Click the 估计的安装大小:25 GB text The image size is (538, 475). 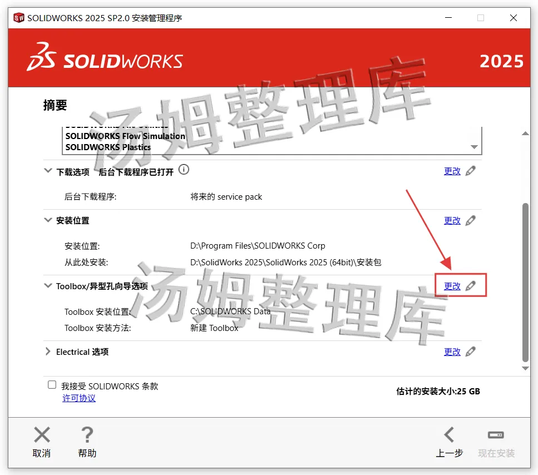coord(438,392)
